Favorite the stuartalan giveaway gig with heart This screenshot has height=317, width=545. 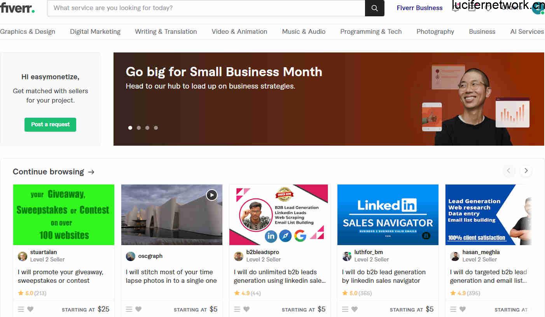coord(30,309)
